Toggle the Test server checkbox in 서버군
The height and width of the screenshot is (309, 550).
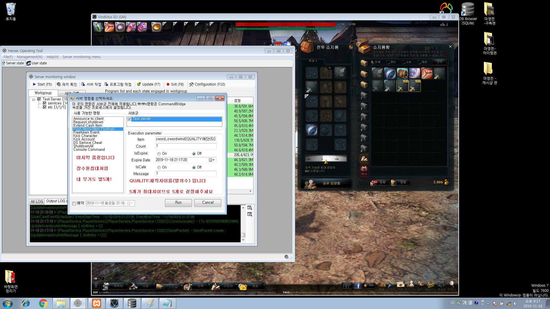129,119
